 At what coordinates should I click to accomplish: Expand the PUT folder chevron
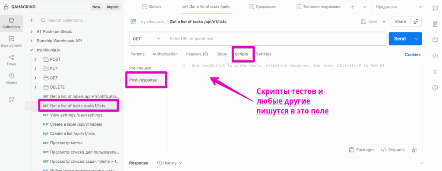click(x=35, y=69)
